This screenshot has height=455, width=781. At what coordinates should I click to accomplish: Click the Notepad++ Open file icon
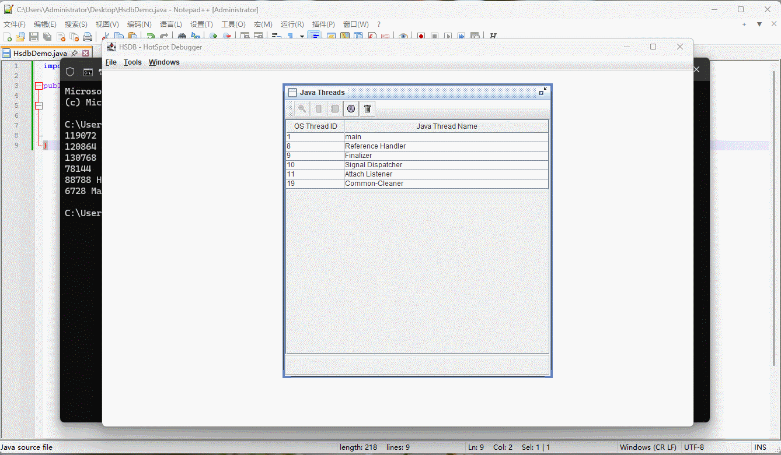[20, 37]
